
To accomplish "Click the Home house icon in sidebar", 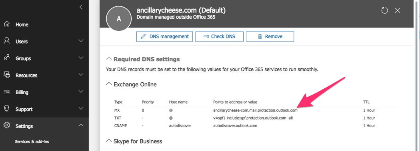I will (7, 24).
